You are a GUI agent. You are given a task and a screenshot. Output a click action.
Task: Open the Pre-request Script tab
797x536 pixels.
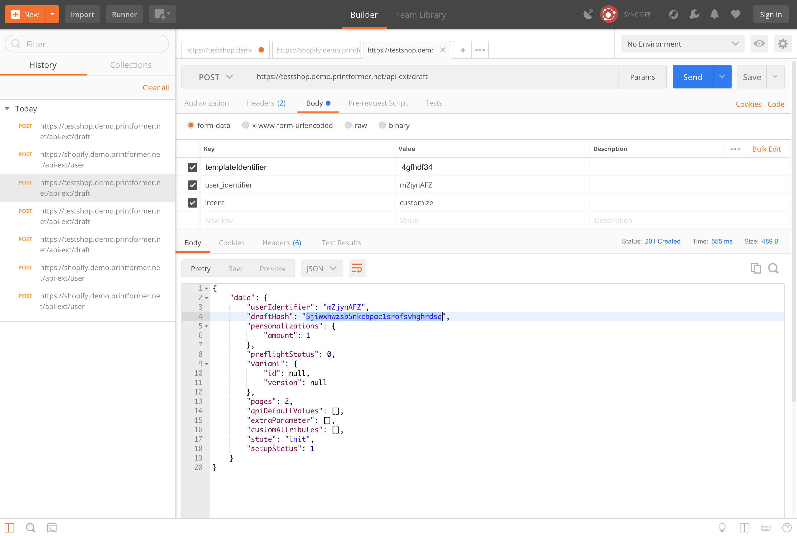(x=378, y=103)
